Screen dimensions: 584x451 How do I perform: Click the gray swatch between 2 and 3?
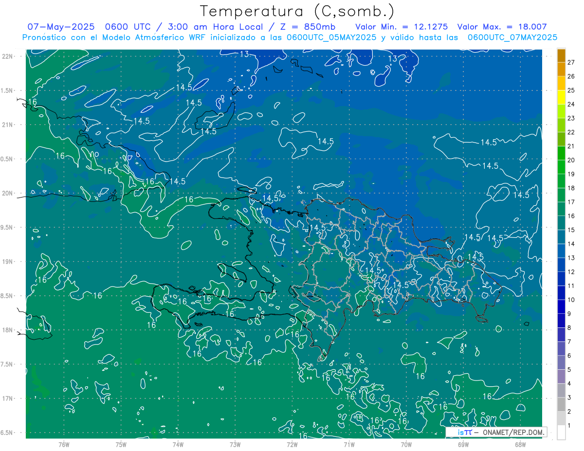[x=562, y=405]
